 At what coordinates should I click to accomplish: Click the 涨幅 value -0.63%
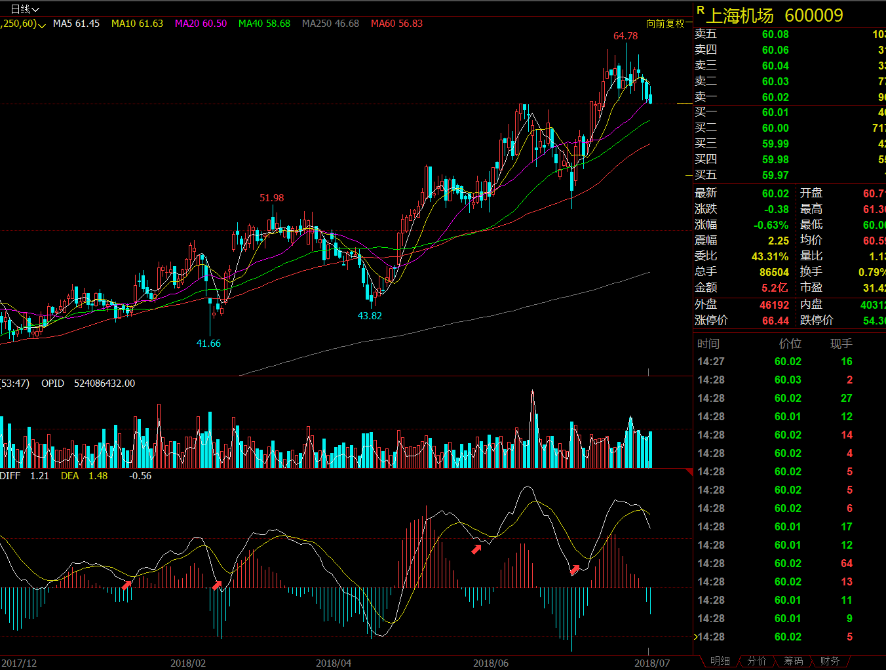(x=771, y=225)
